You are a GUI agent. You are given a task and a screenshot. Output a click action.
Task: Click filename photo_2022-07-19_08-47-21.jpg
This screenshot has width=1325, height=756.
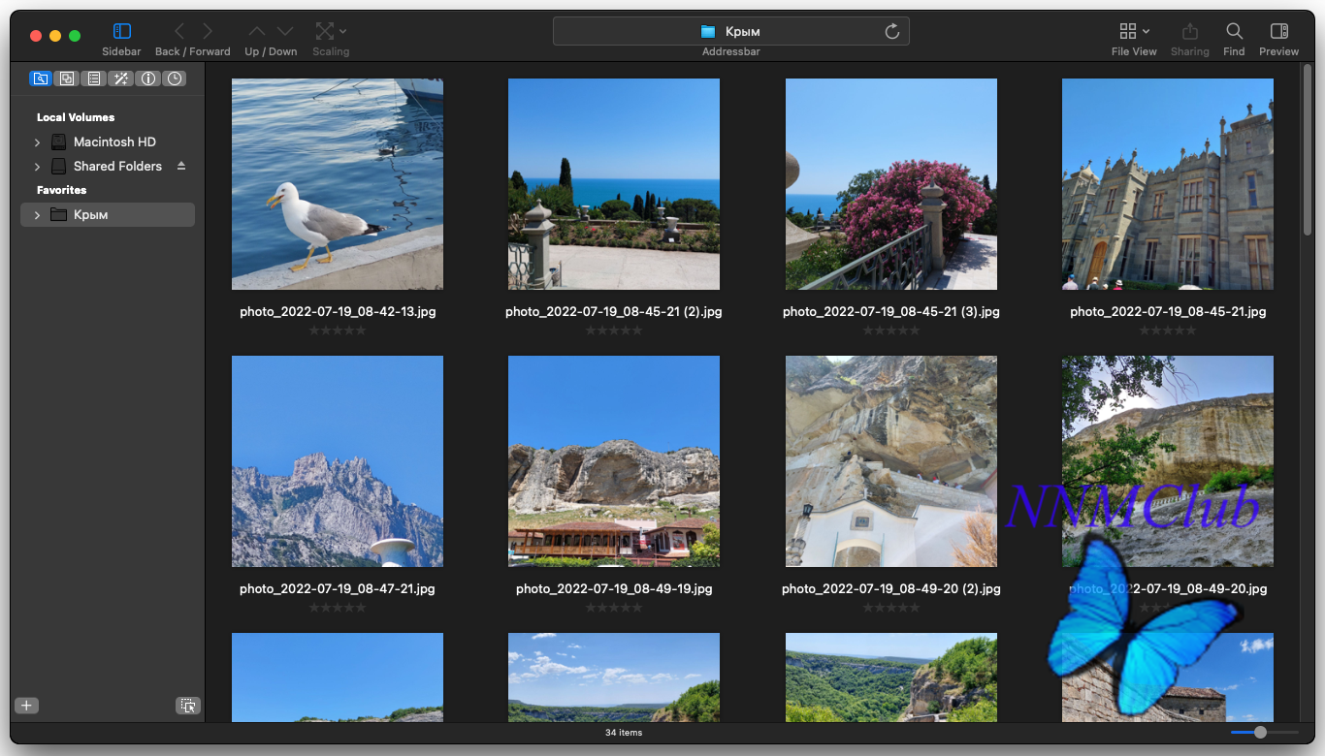[x=338, y=588]
